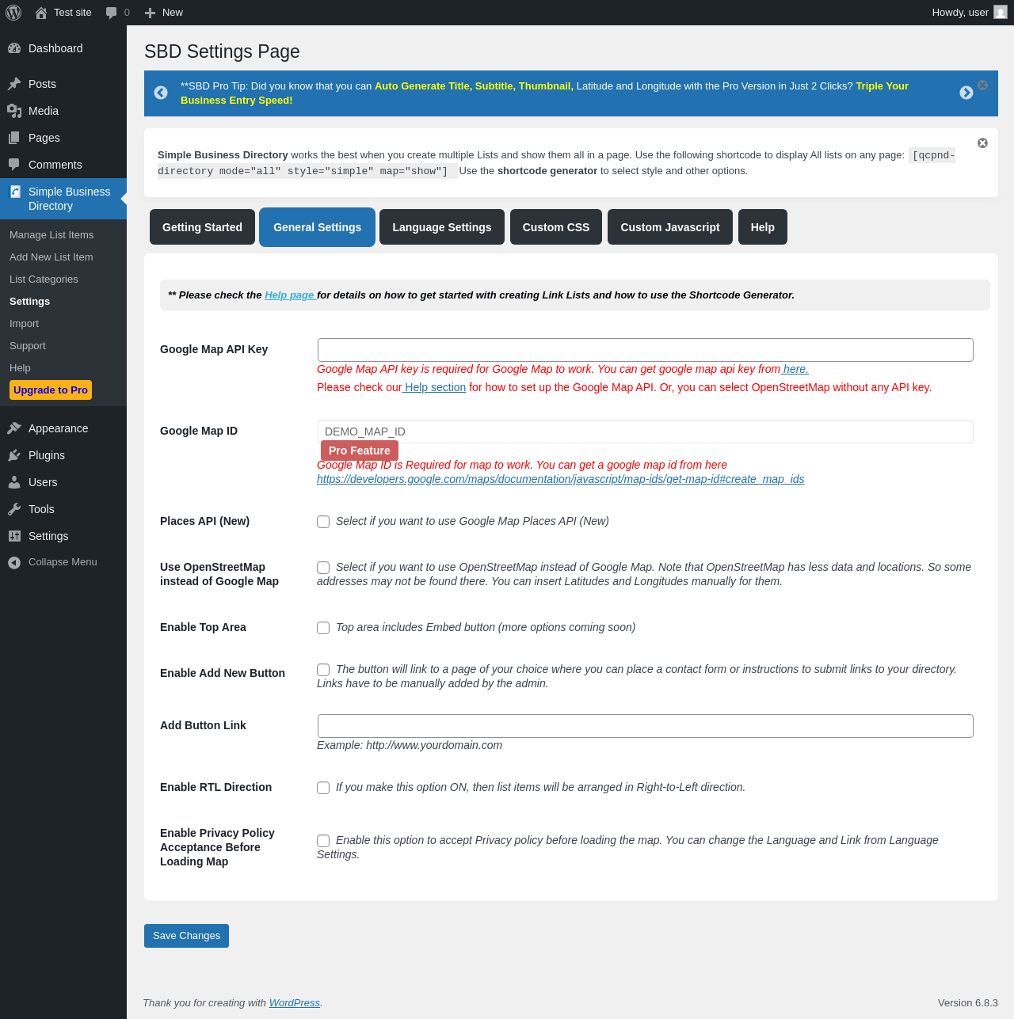Click the plus icon next to New
This screenshot has width=1014, height=1019.
tap(151, 13)
